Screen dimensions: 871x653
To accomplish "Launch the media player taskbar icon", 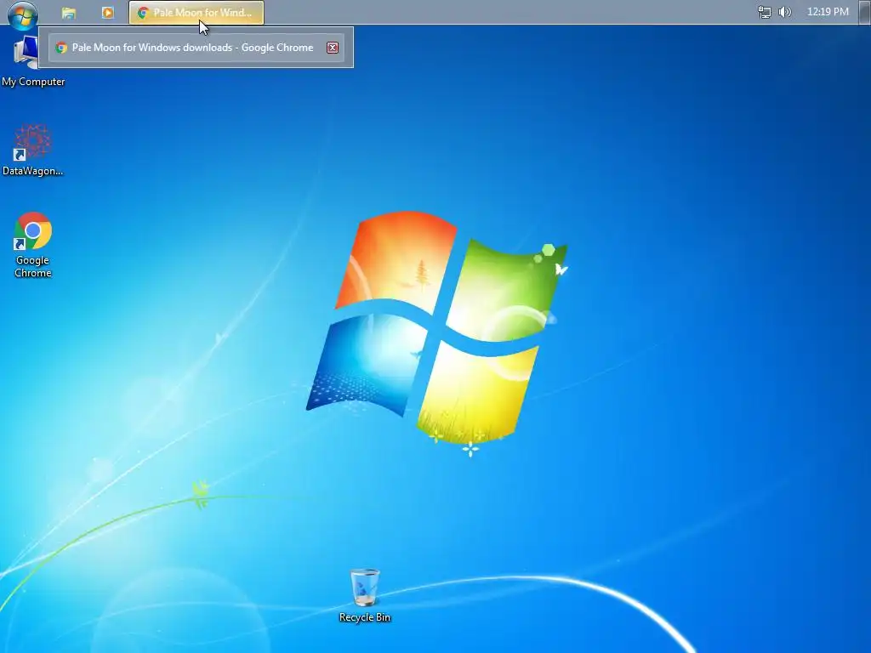I will pos(108,13).
